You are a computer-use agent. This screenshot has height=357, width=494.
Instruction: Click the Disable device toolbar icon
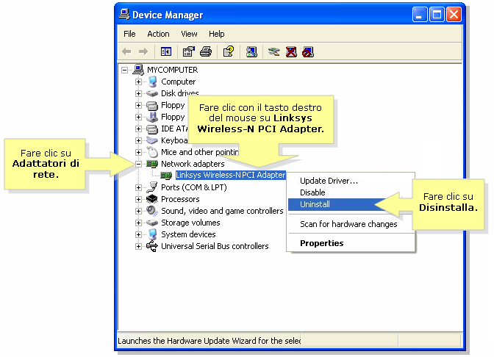[308, 51]
